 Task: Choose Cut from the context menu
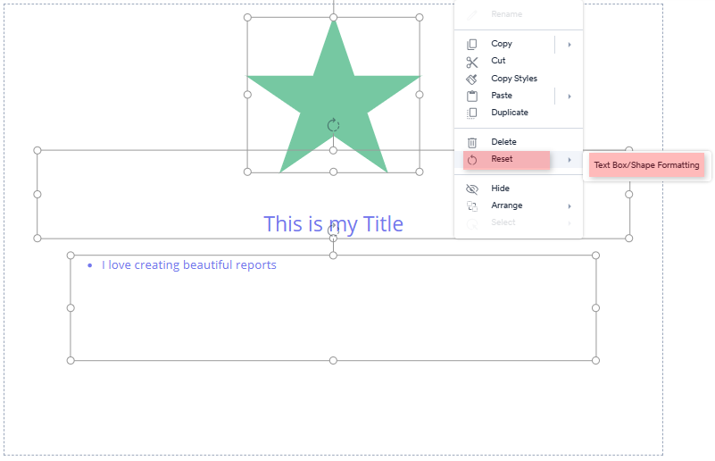pos(498,61)
